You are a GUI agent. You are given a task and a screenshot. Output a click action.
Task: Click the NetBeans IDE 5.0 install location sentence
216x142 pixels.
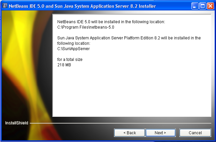coord(111,22)
